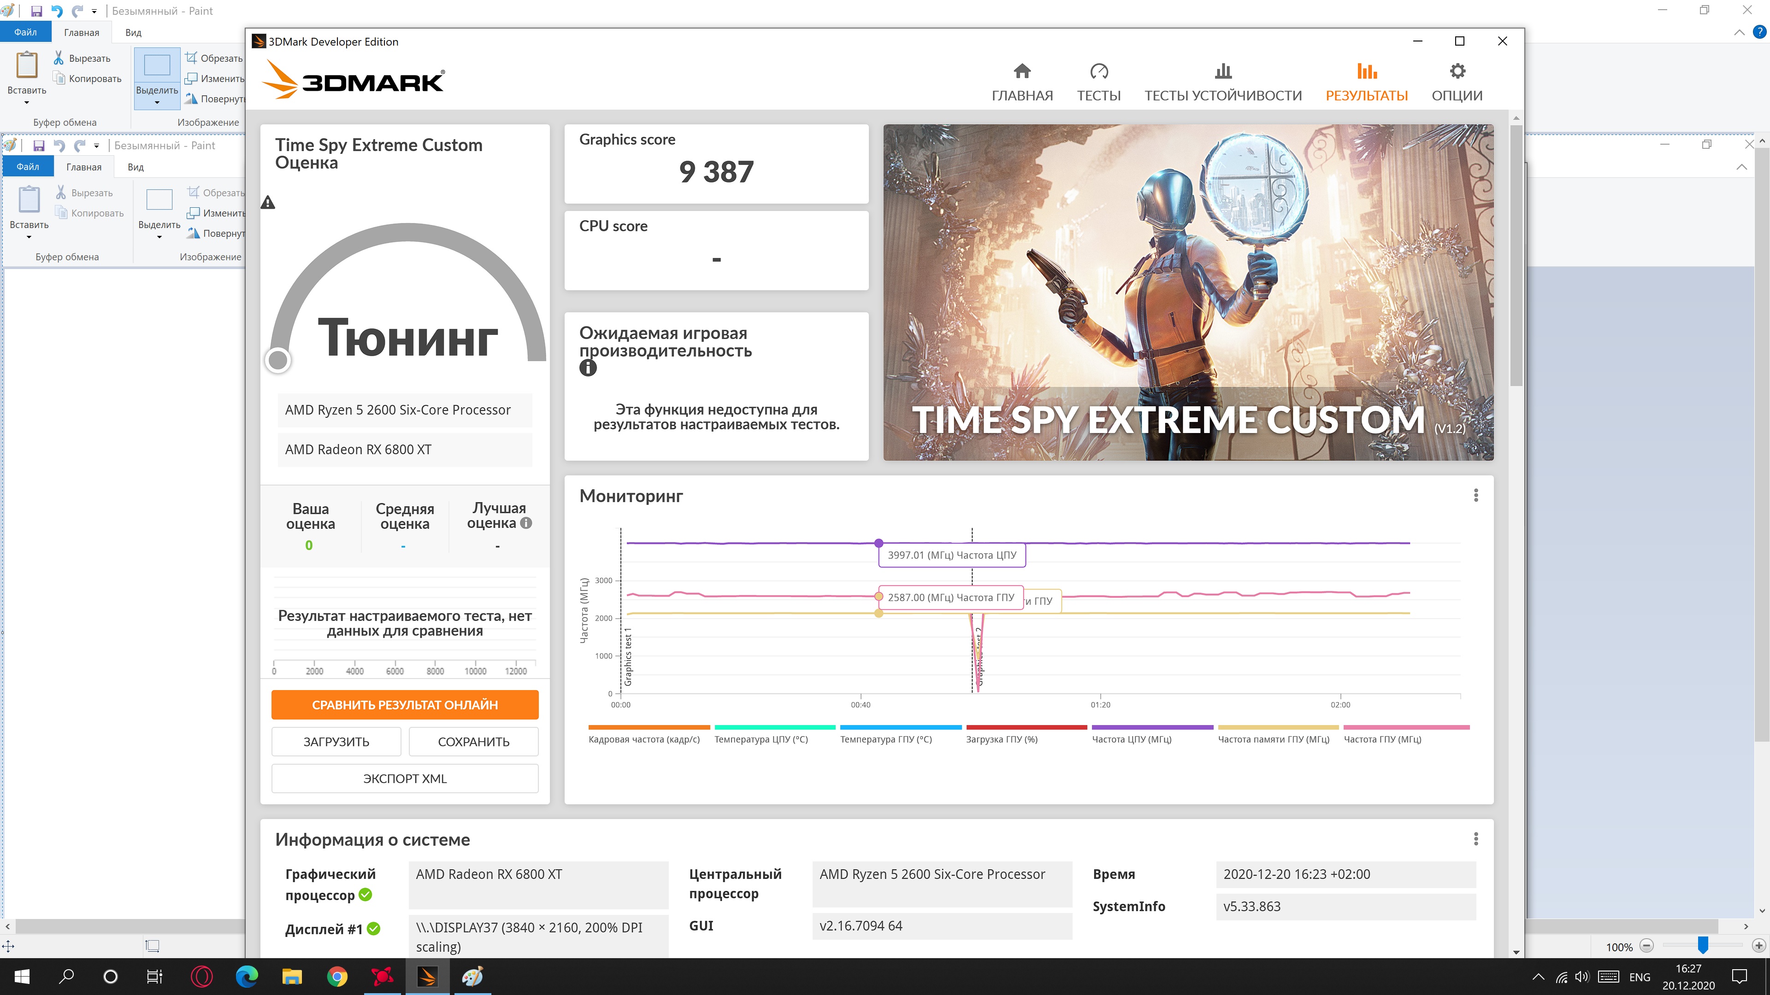Click the warning triangle icon under Оценка

[268, 203]
